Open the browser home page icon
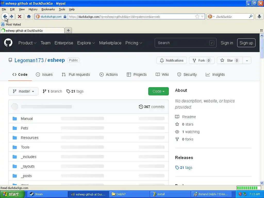The width and height of the screenshot is (264, 198). pos(29,16)
